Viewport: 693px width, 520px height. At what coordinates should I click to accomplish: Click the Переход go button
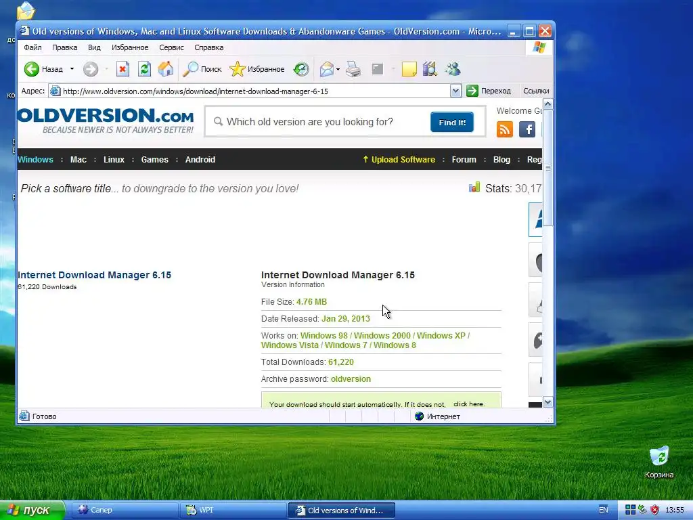(489, 91)
